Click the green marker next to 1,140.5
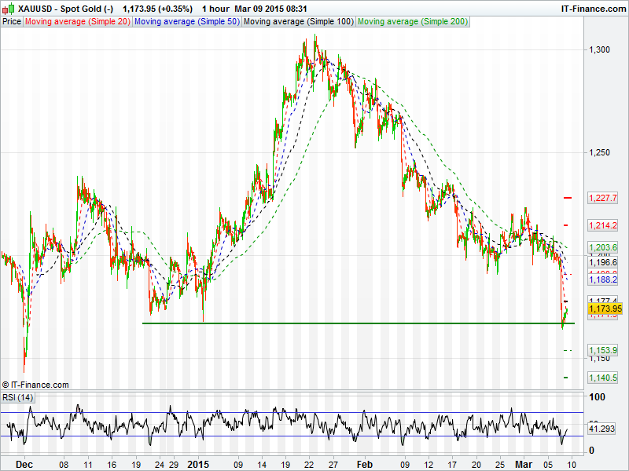Image resolution: width=629 pixels, height=471 pixels. [x=566, y=378]
